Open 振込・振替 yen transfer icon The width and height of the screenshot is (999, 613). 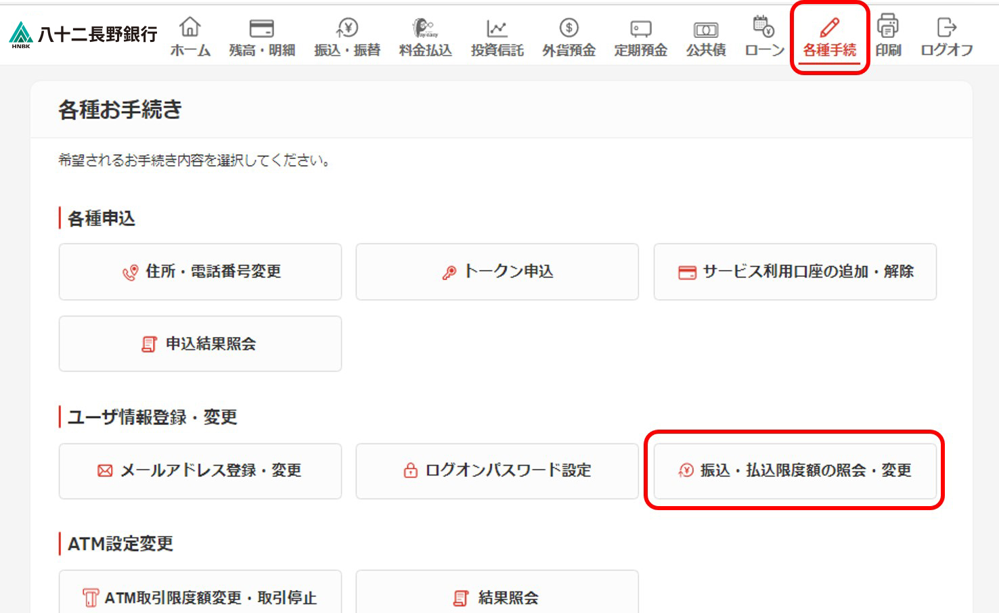(x=347, y=28)
